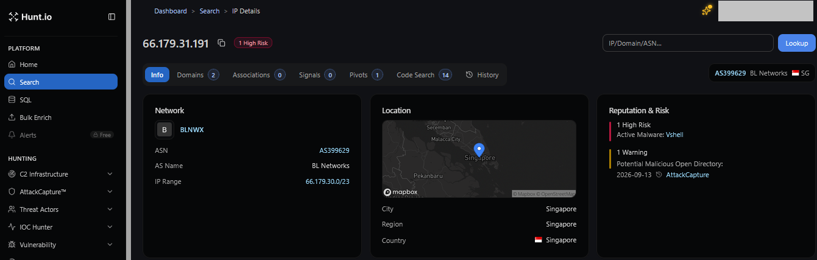
Task: Click the SQL database icon
Action: coord(12,100)
